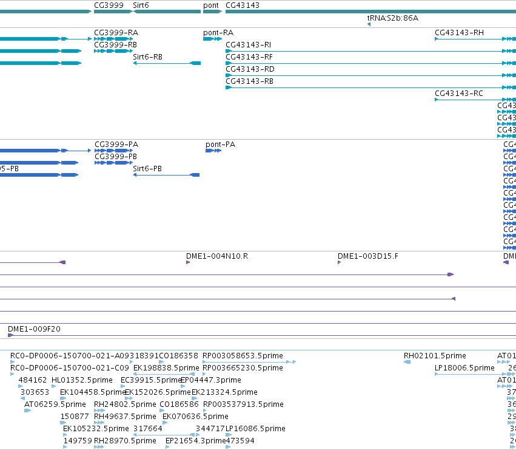Select the CG3999-PA protein label
The height and width of the screenshot is (450, 516).
click(x=116, y=145)
